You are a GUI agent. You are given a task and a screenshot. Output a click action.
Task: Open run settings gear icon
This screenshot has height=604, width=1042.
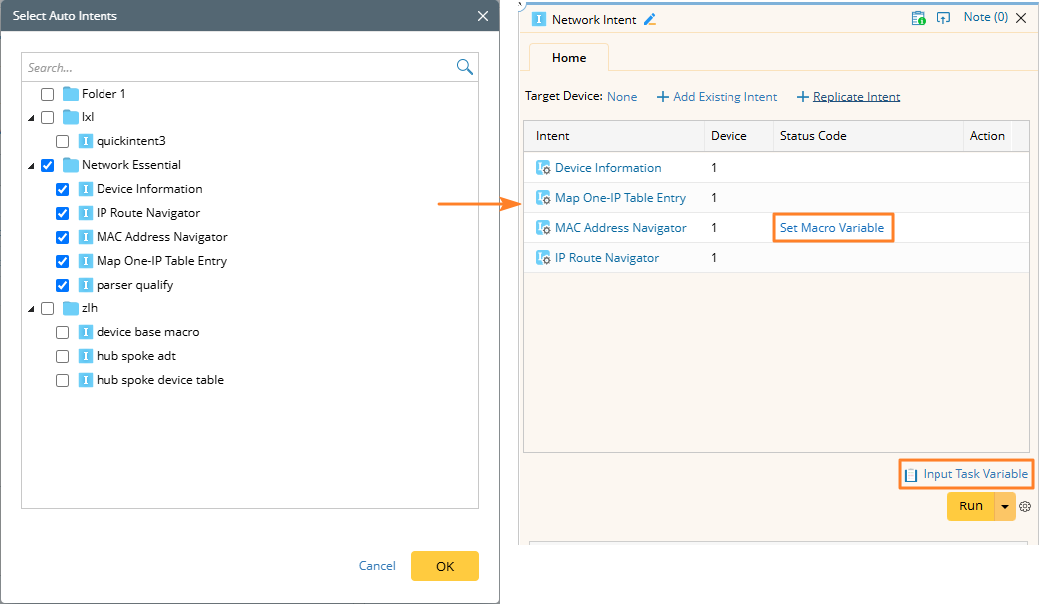1025,506
